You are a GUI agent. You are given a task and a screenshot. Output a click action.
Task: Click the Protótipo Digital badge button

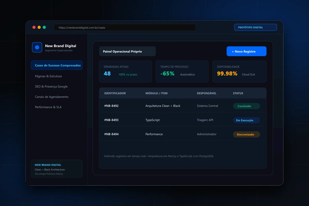(255, 27)
